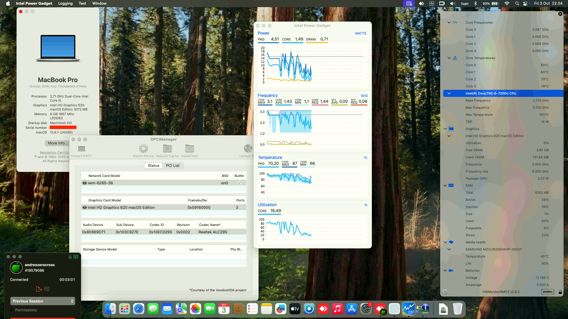The width and height of the screenshot is (568, 319).
Task: Collapse the SAMSUNG MZVLW256HEHP drive subtree
Action: 449,249
